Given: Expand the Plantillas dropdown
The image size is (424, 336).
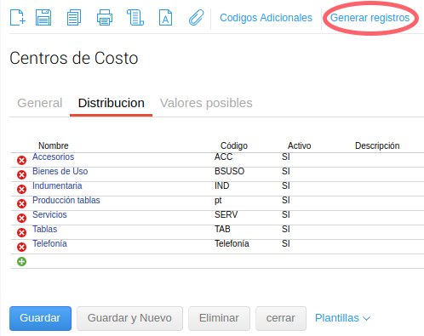Looking at the screenshot, I should (342, 318).
